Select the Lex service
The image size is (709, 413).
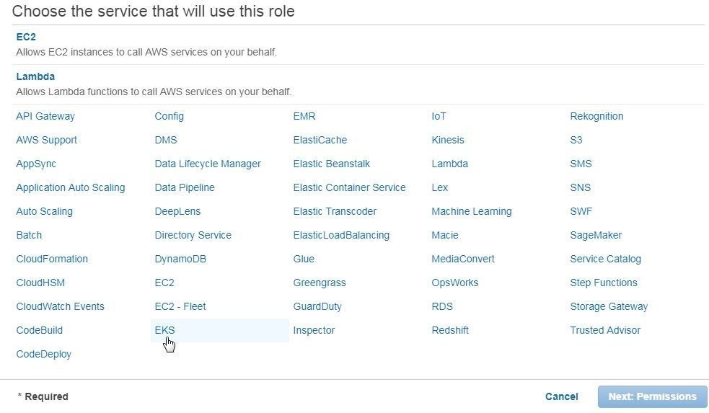click(439, 187)
